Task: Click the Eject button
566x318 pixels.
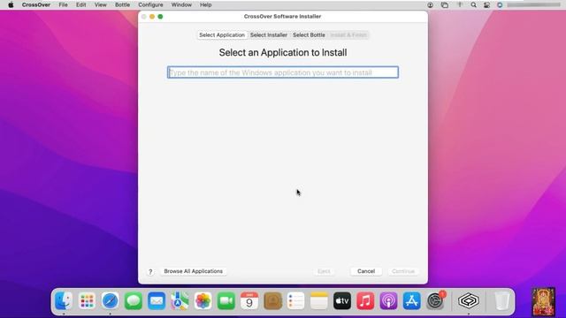Action: pyautogui.click(x=324, y=271)
